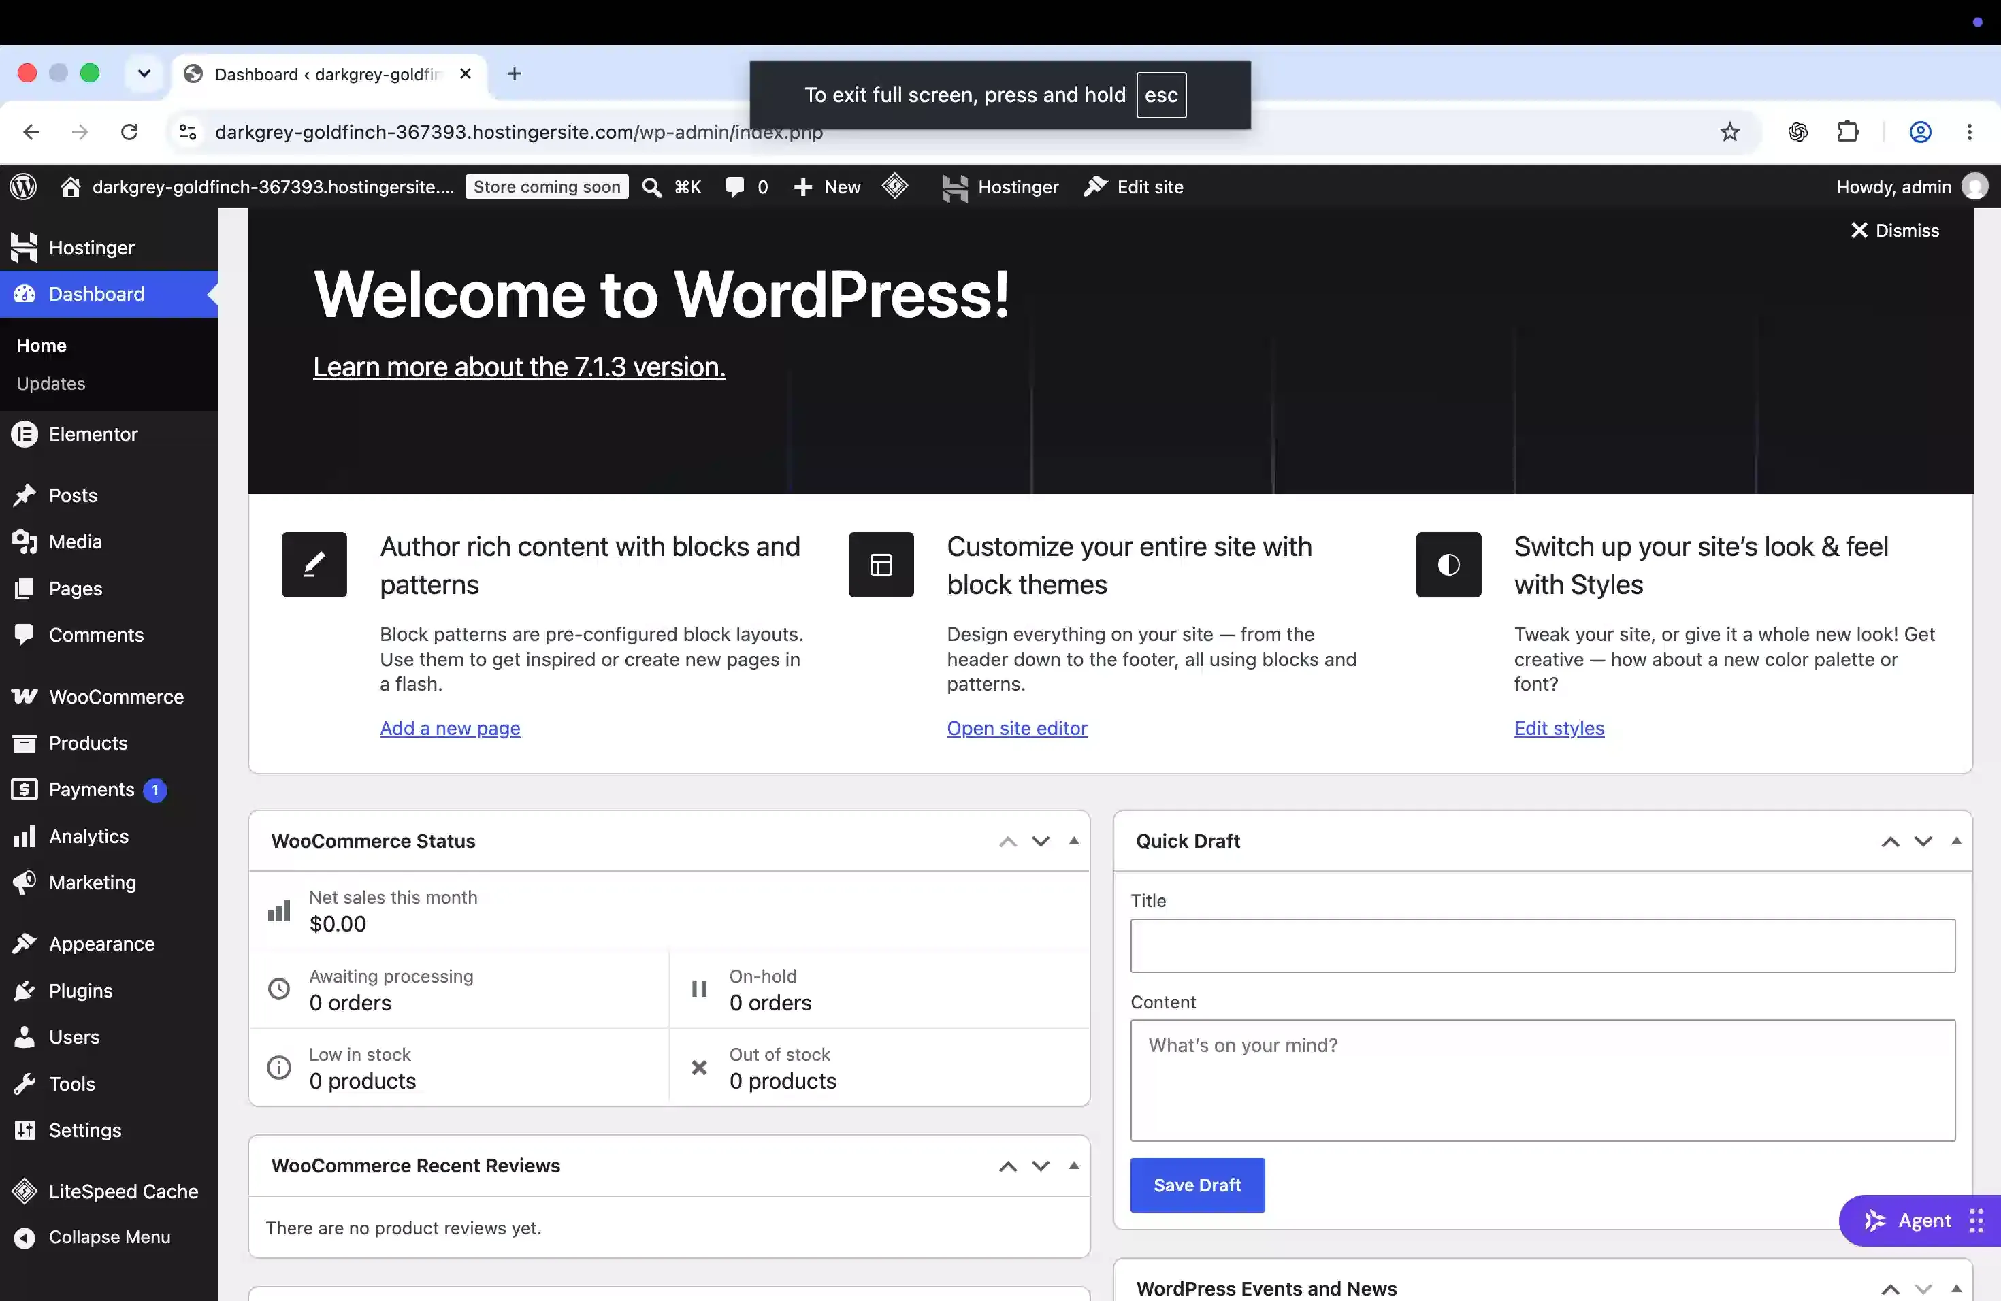Dismiss the Welcome to WordPress panel
This screenshot has height=1301, width=2001.
click(x=1895, y=230)
